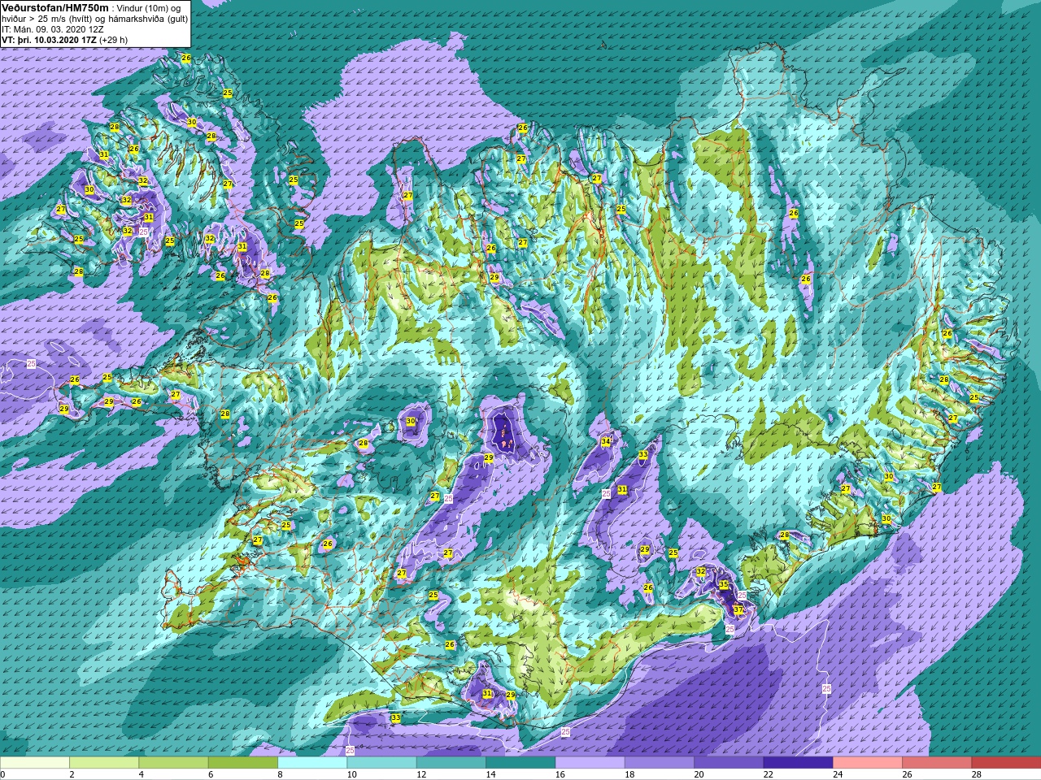Click the light pink 24–26 legend swatch

(x=868, y=763)
